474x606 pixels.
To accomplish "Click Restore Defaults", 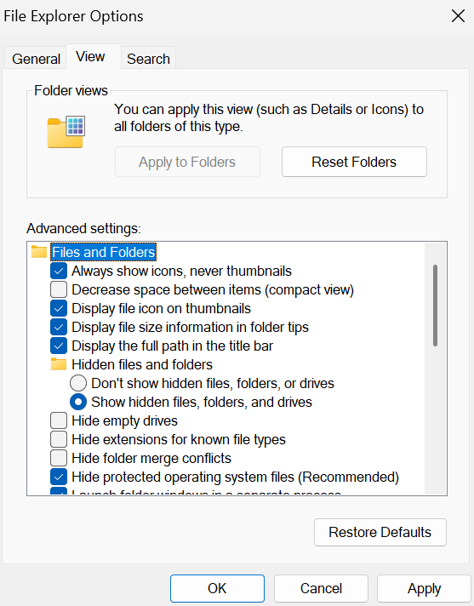I will [380, 532].
